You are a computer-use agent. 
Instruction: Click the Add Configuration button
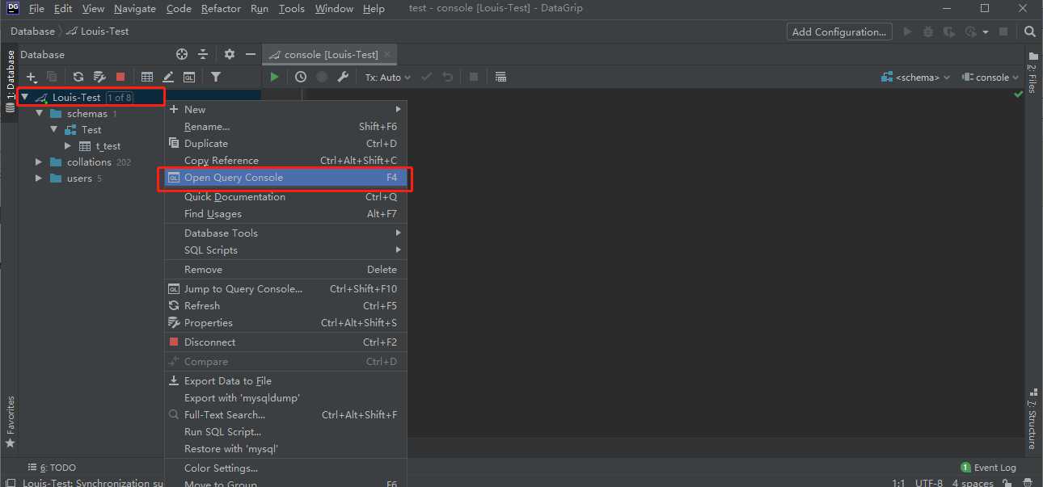tap(838, 31)
